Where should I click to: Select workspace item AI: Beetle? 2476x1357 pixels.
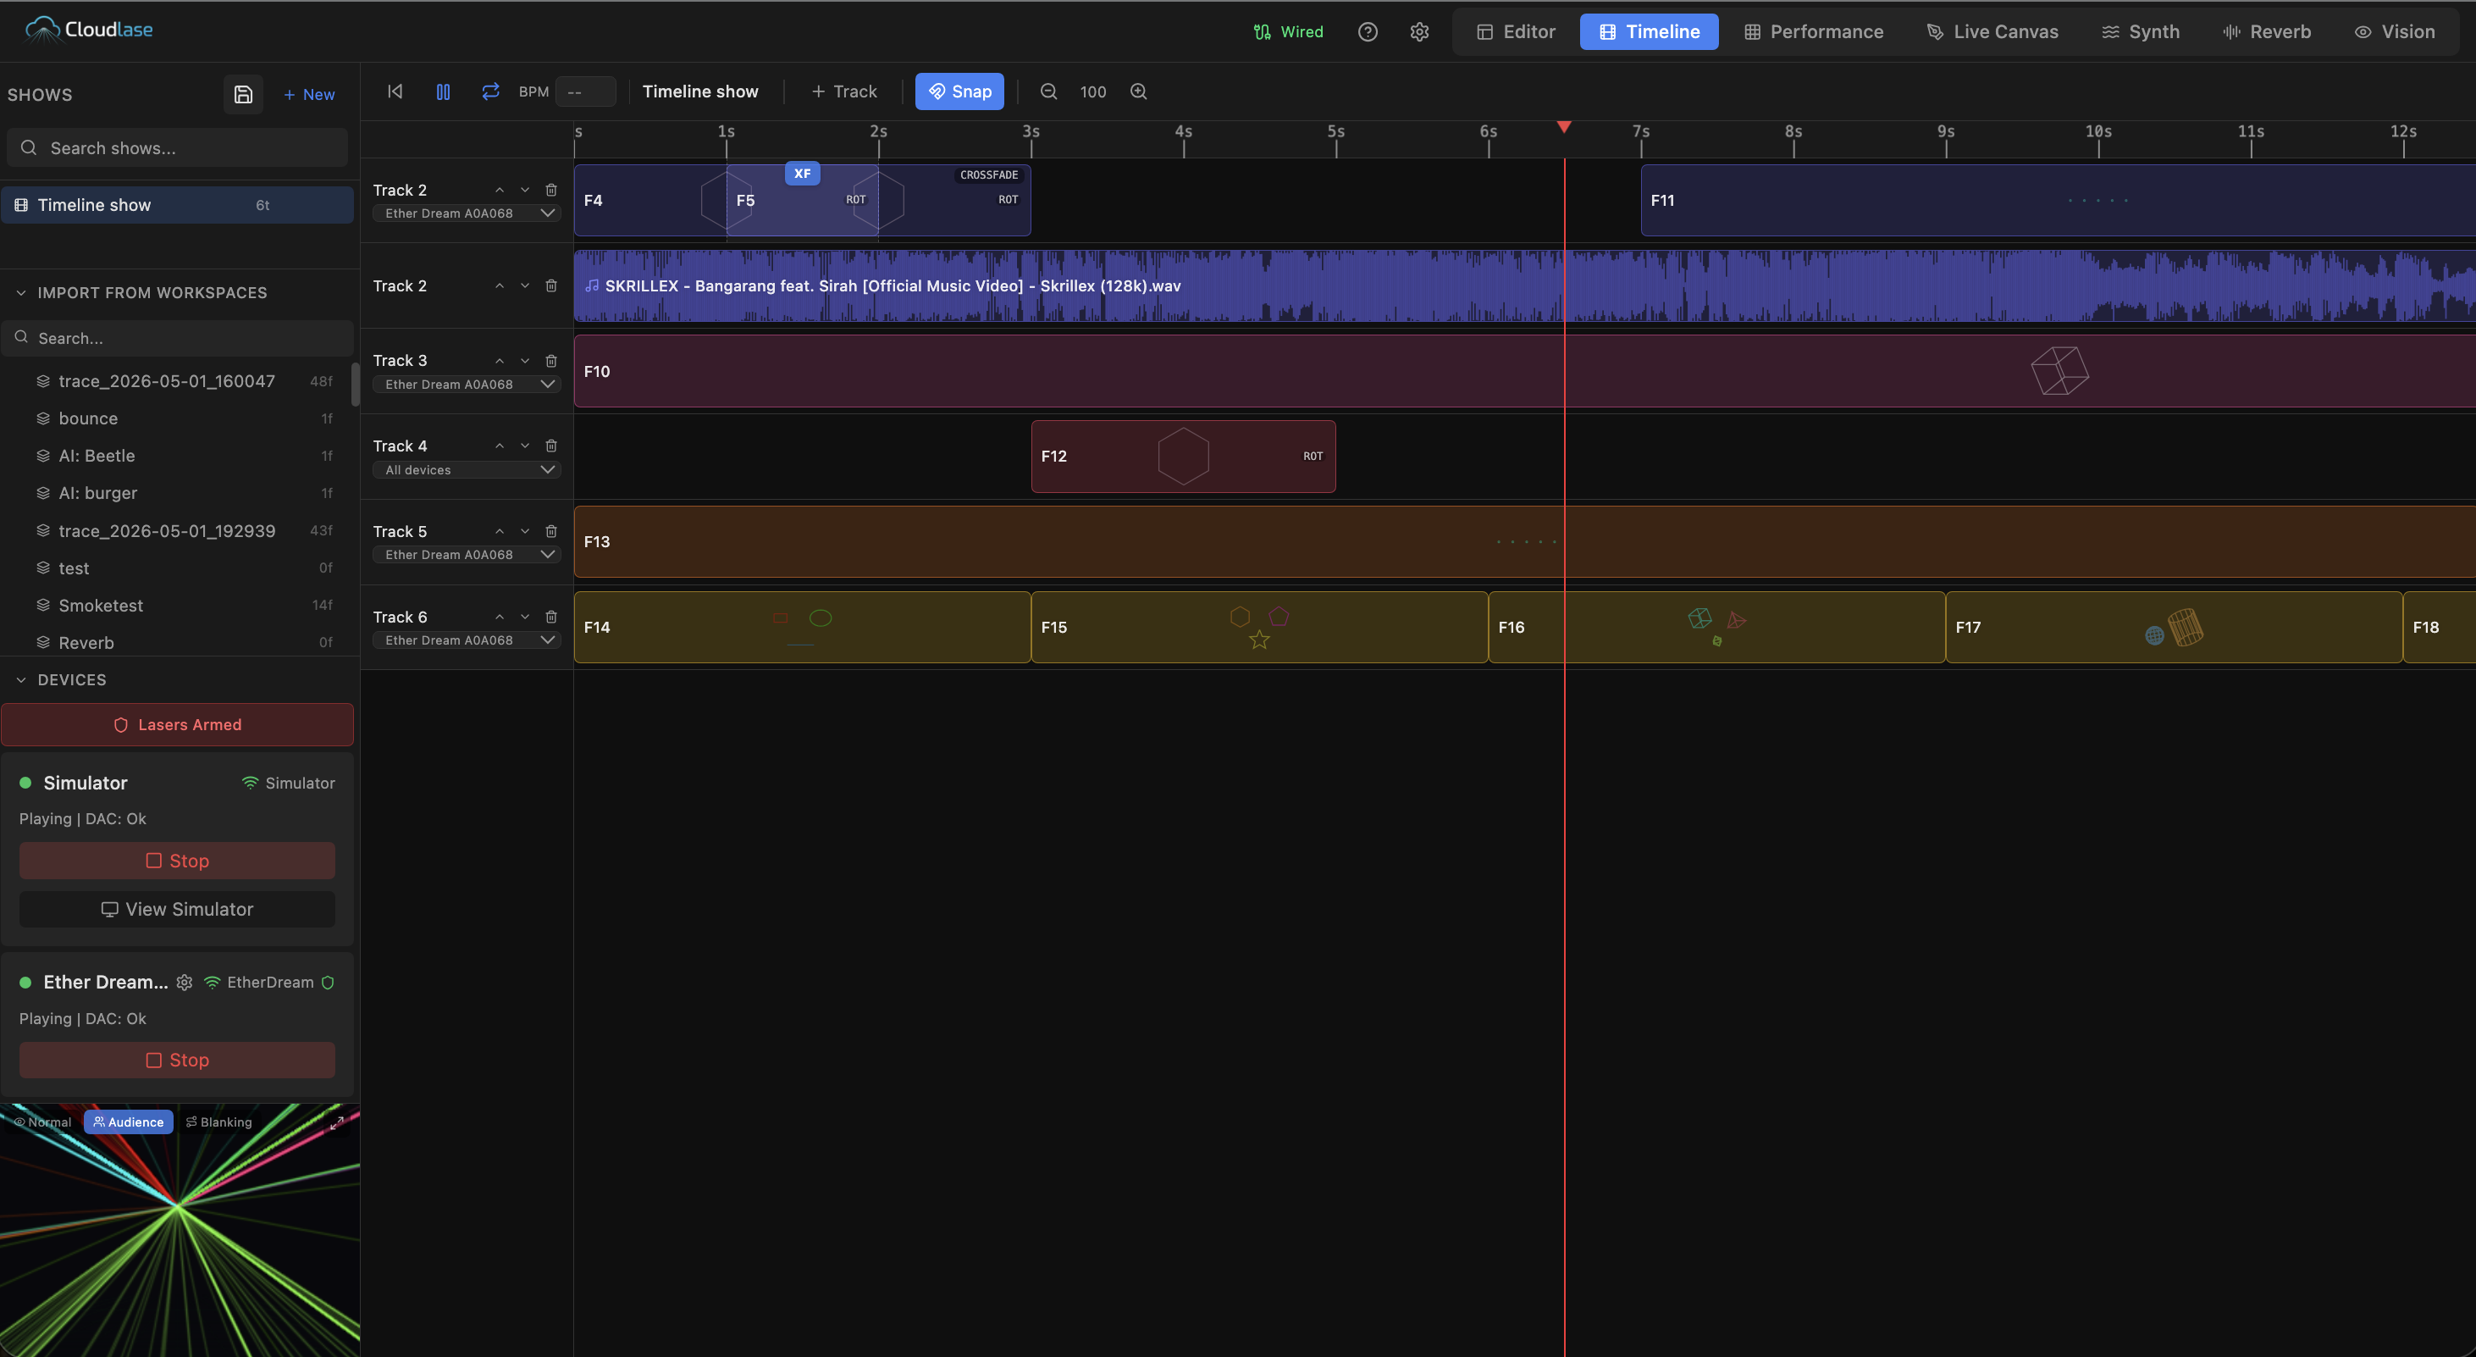[x=178, y=456]
